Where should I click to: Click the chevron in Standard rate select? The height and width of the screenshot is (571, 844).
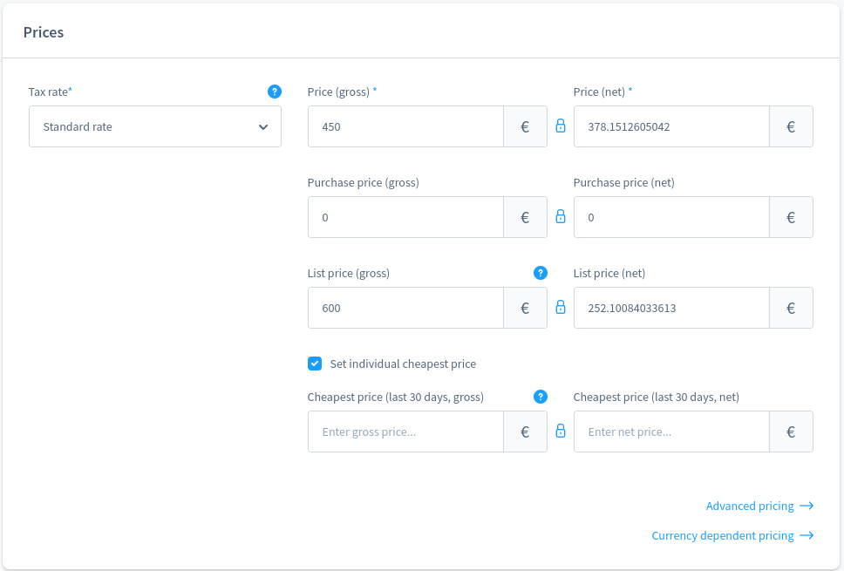pyautogui.click(x=263, y=127)
